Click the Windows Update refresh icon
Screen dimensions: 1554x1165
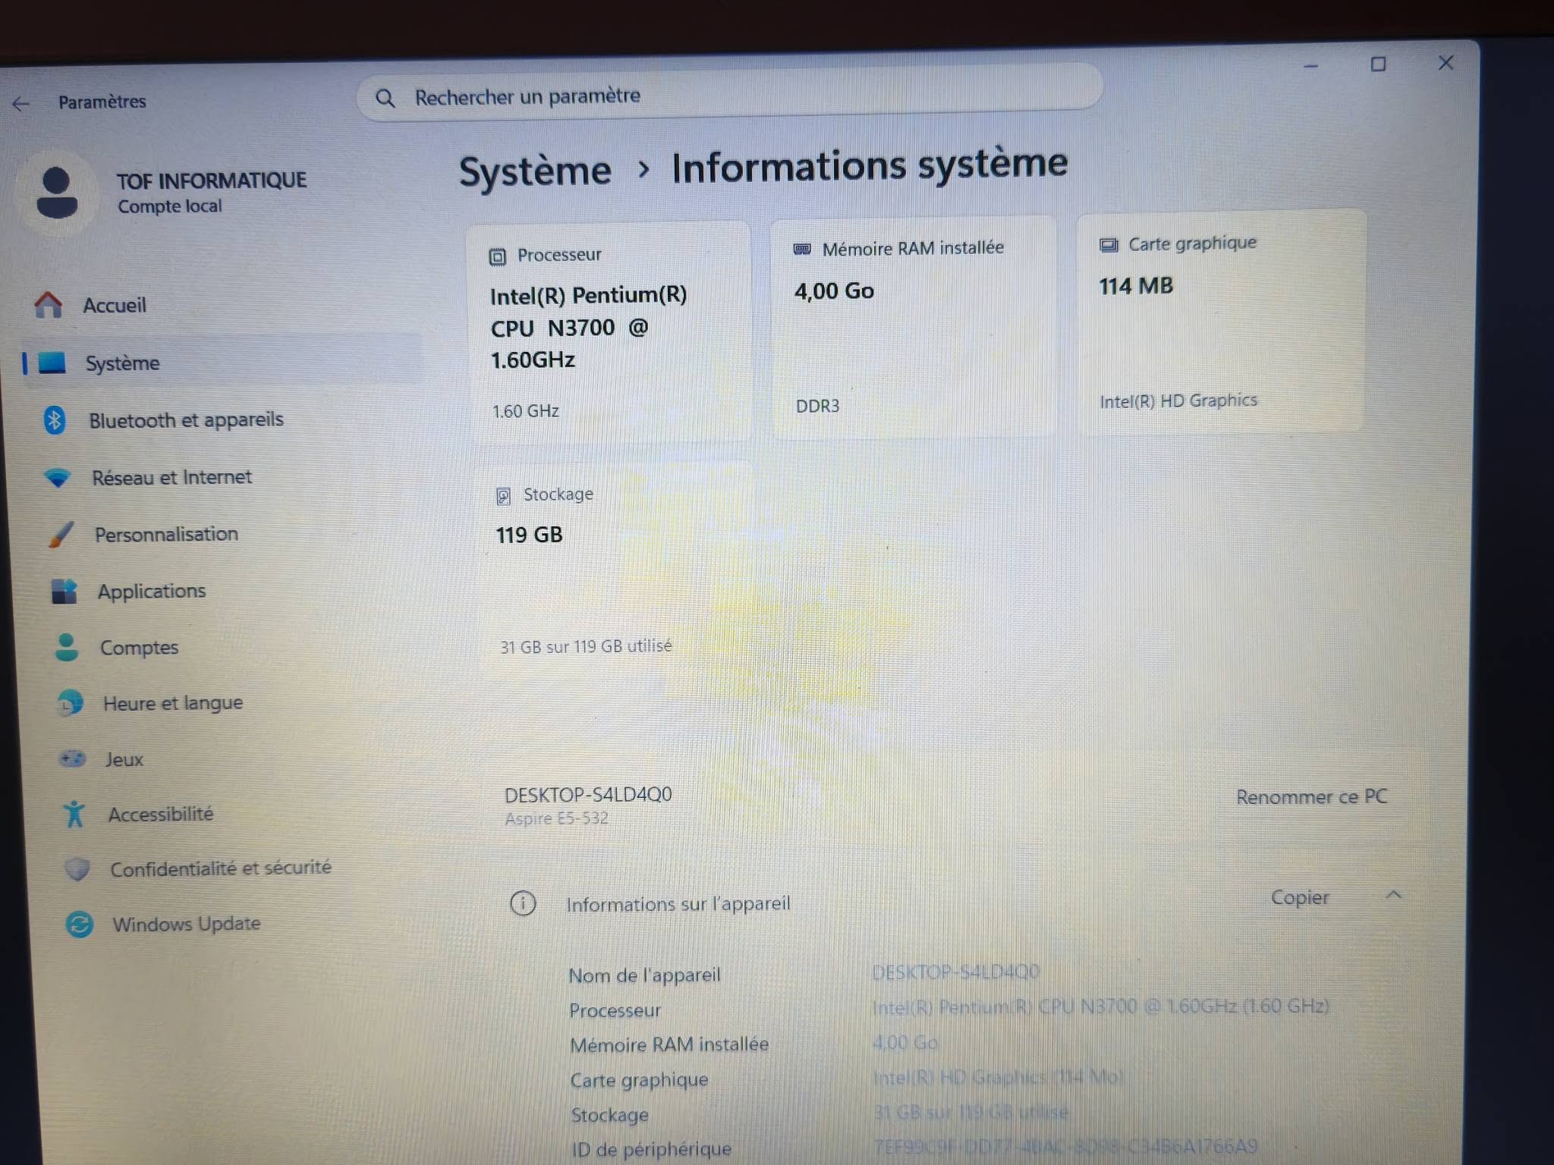80,925
